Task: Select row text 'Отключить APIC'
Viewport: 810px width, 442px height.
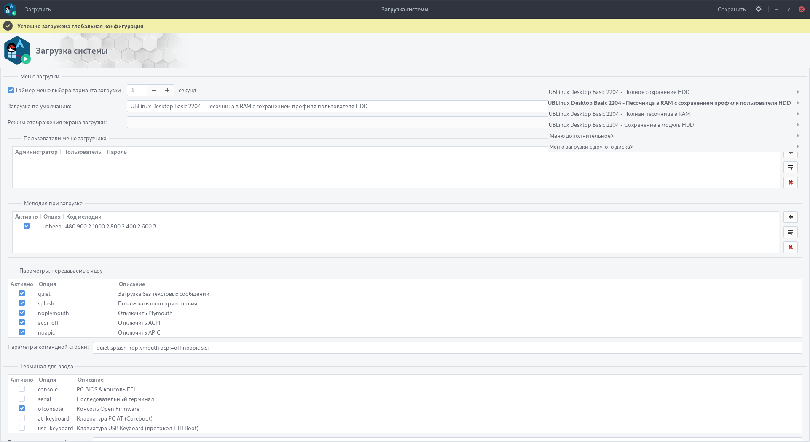Action: (x=139, y=332)
